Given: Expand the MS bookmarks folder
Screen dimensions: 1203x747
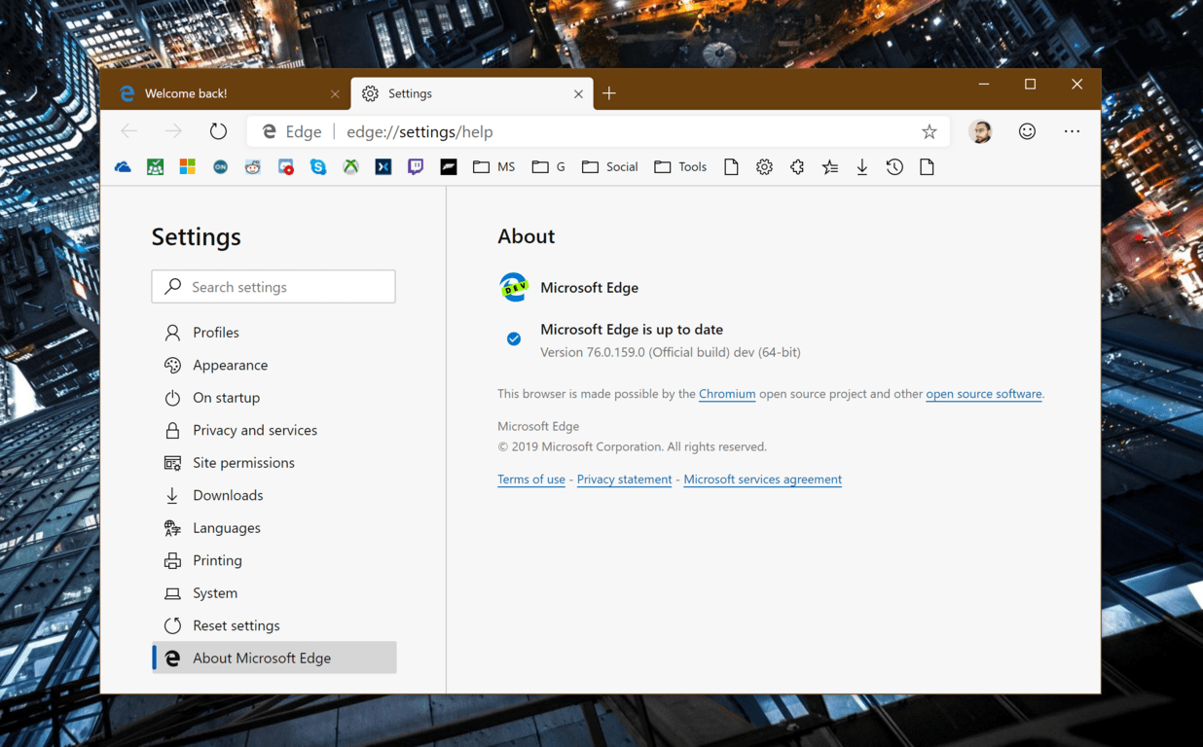Looking at the screenshot, I should click(x=494, y=167).
